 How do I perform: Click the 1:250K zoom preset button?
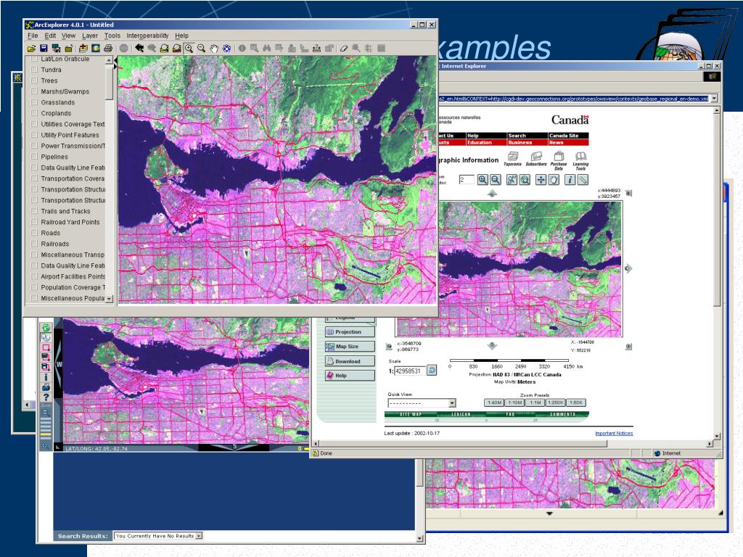coord(556,403)
